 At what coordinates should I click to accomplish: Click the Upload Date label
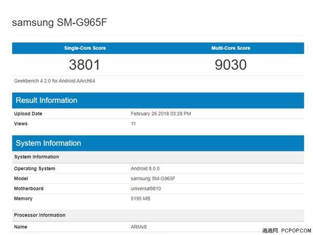28,114
